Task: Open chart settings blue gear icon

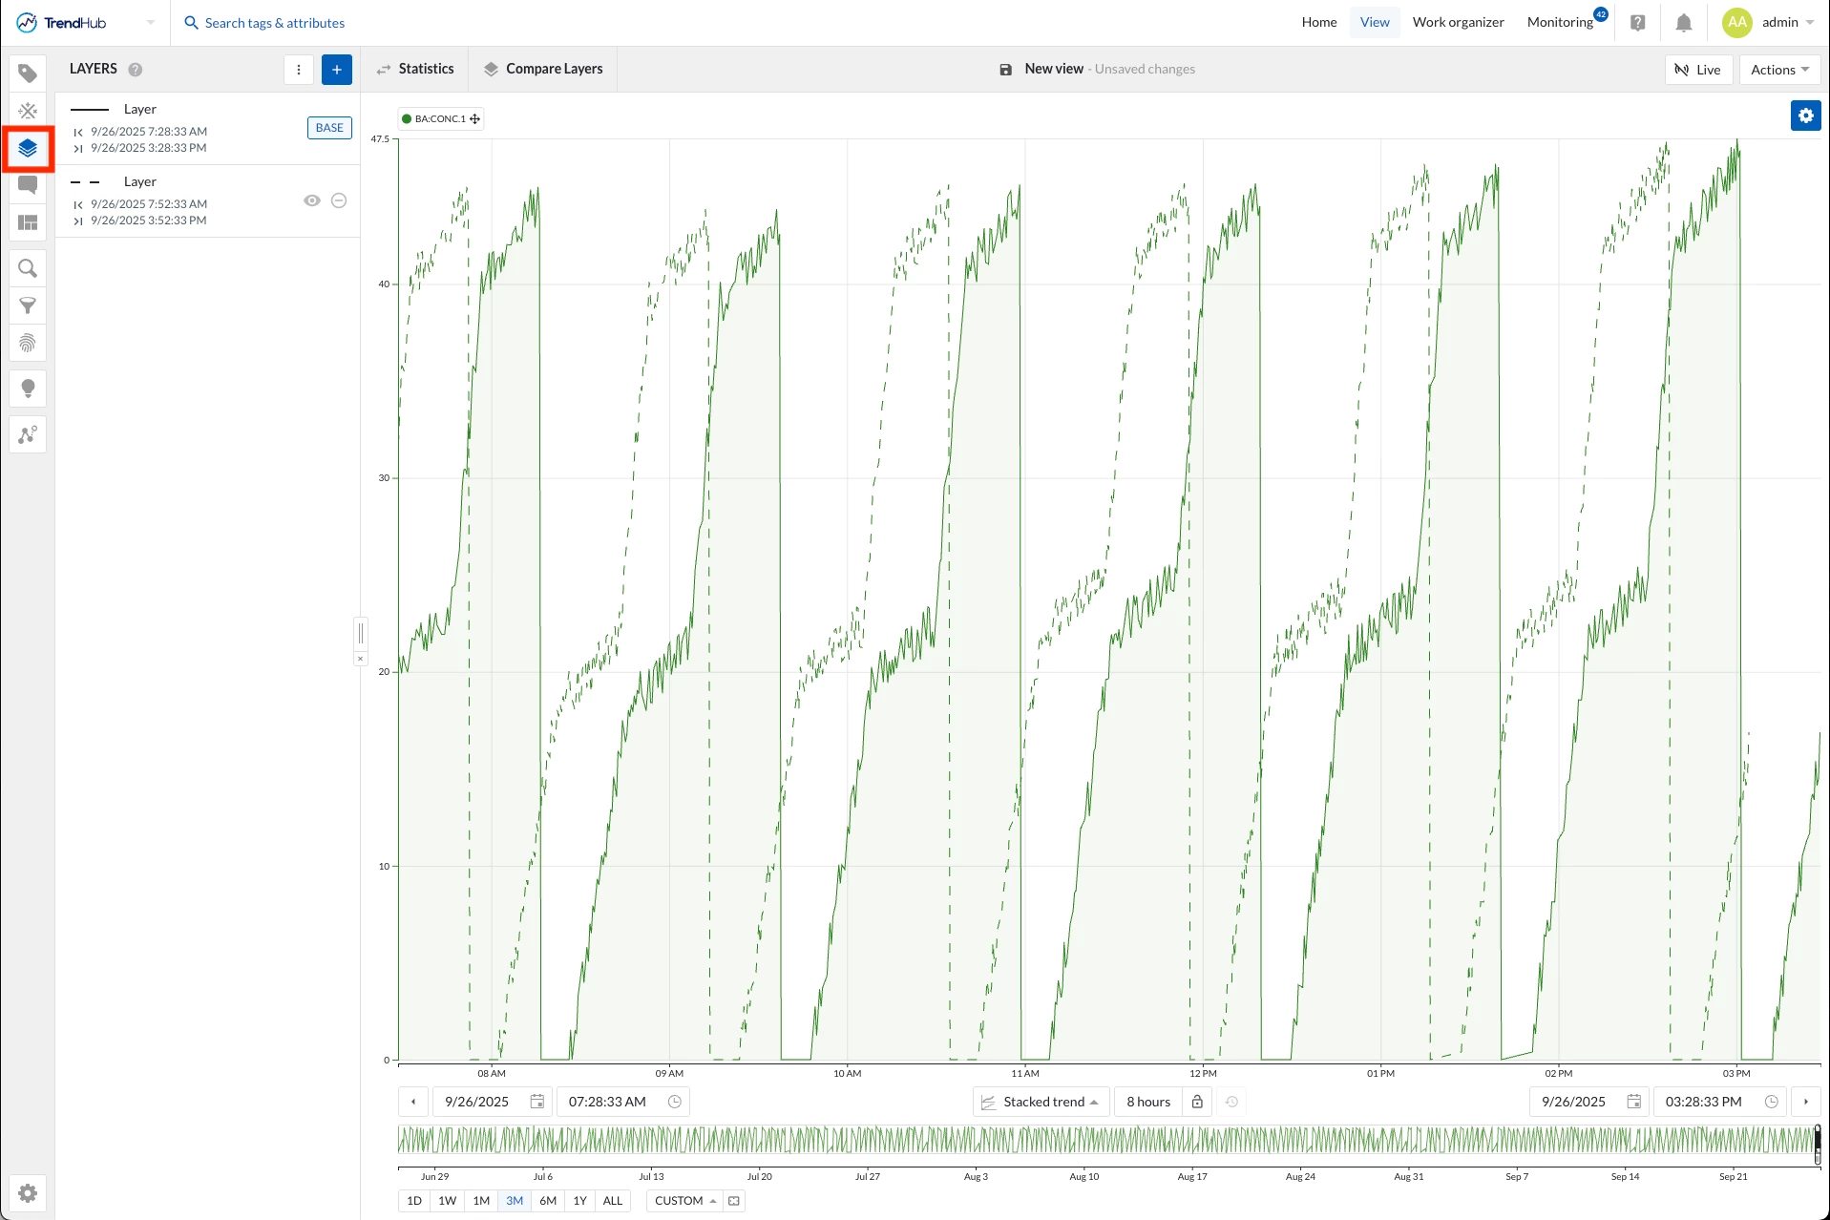Action: (1806, 116)
